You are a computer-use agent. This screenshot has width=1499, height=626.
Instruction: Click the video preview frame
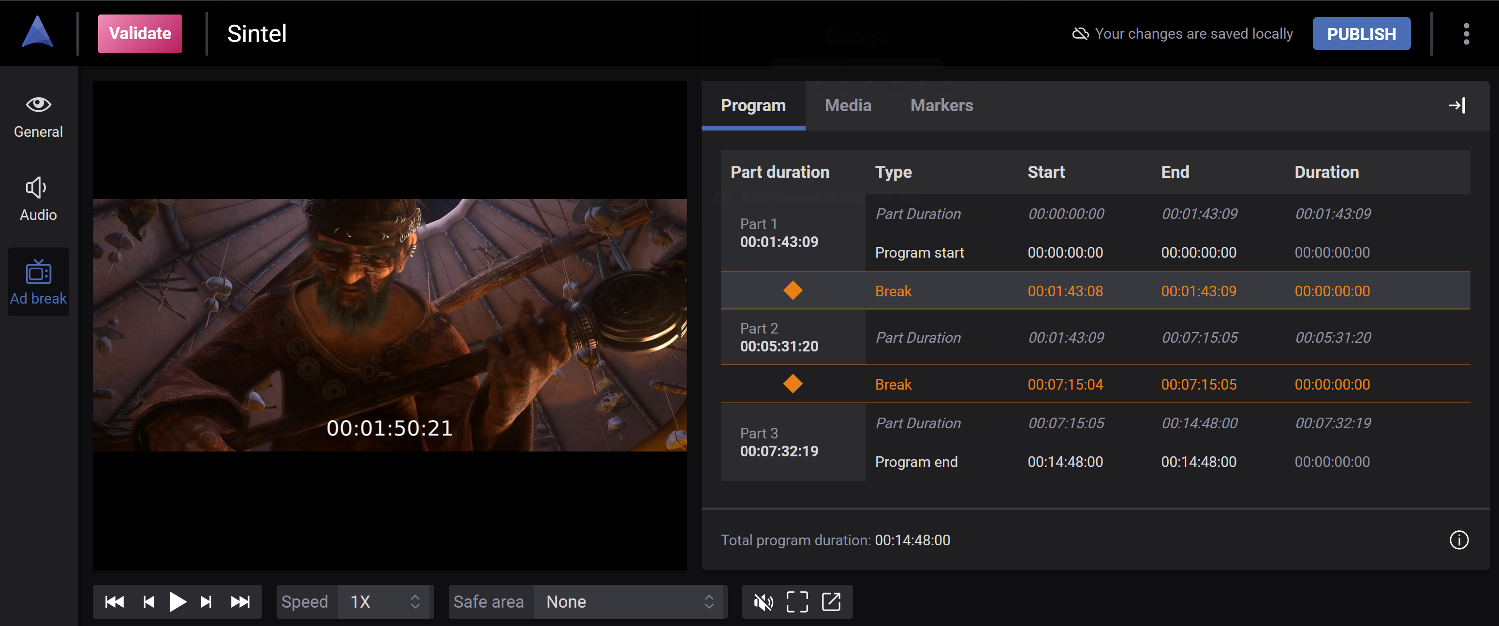click(x=390, y=325)
